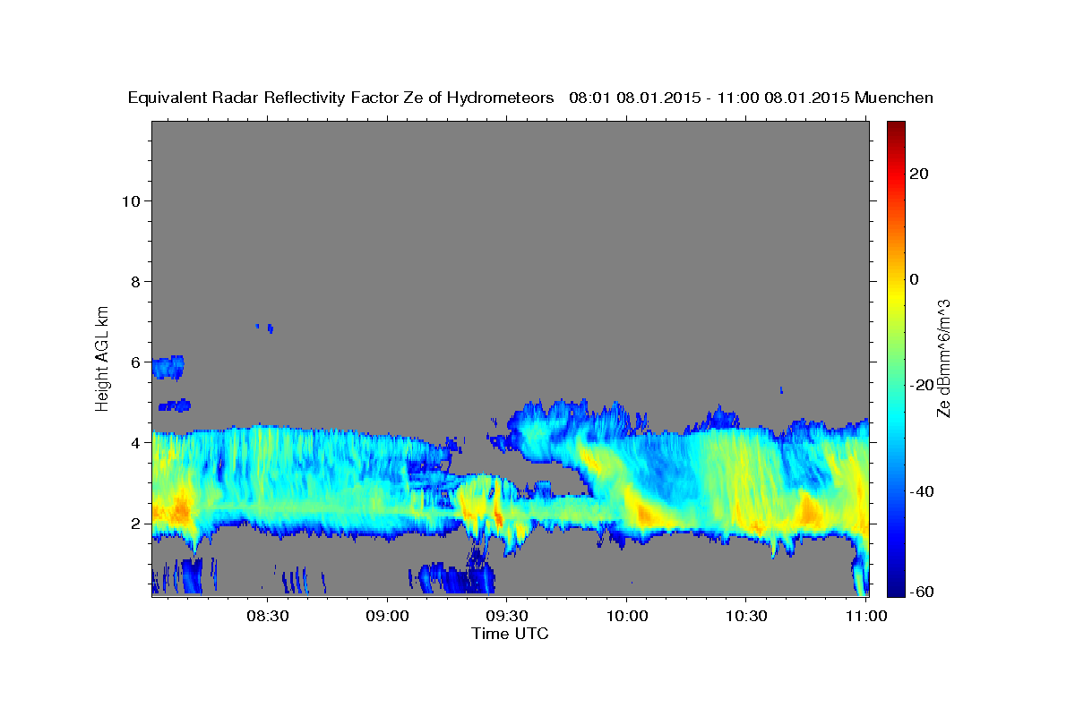Click the small blue echo patch at 6 km height
Image resolution: width=1075 pixels, height=716 pixels.
point(168,367)
